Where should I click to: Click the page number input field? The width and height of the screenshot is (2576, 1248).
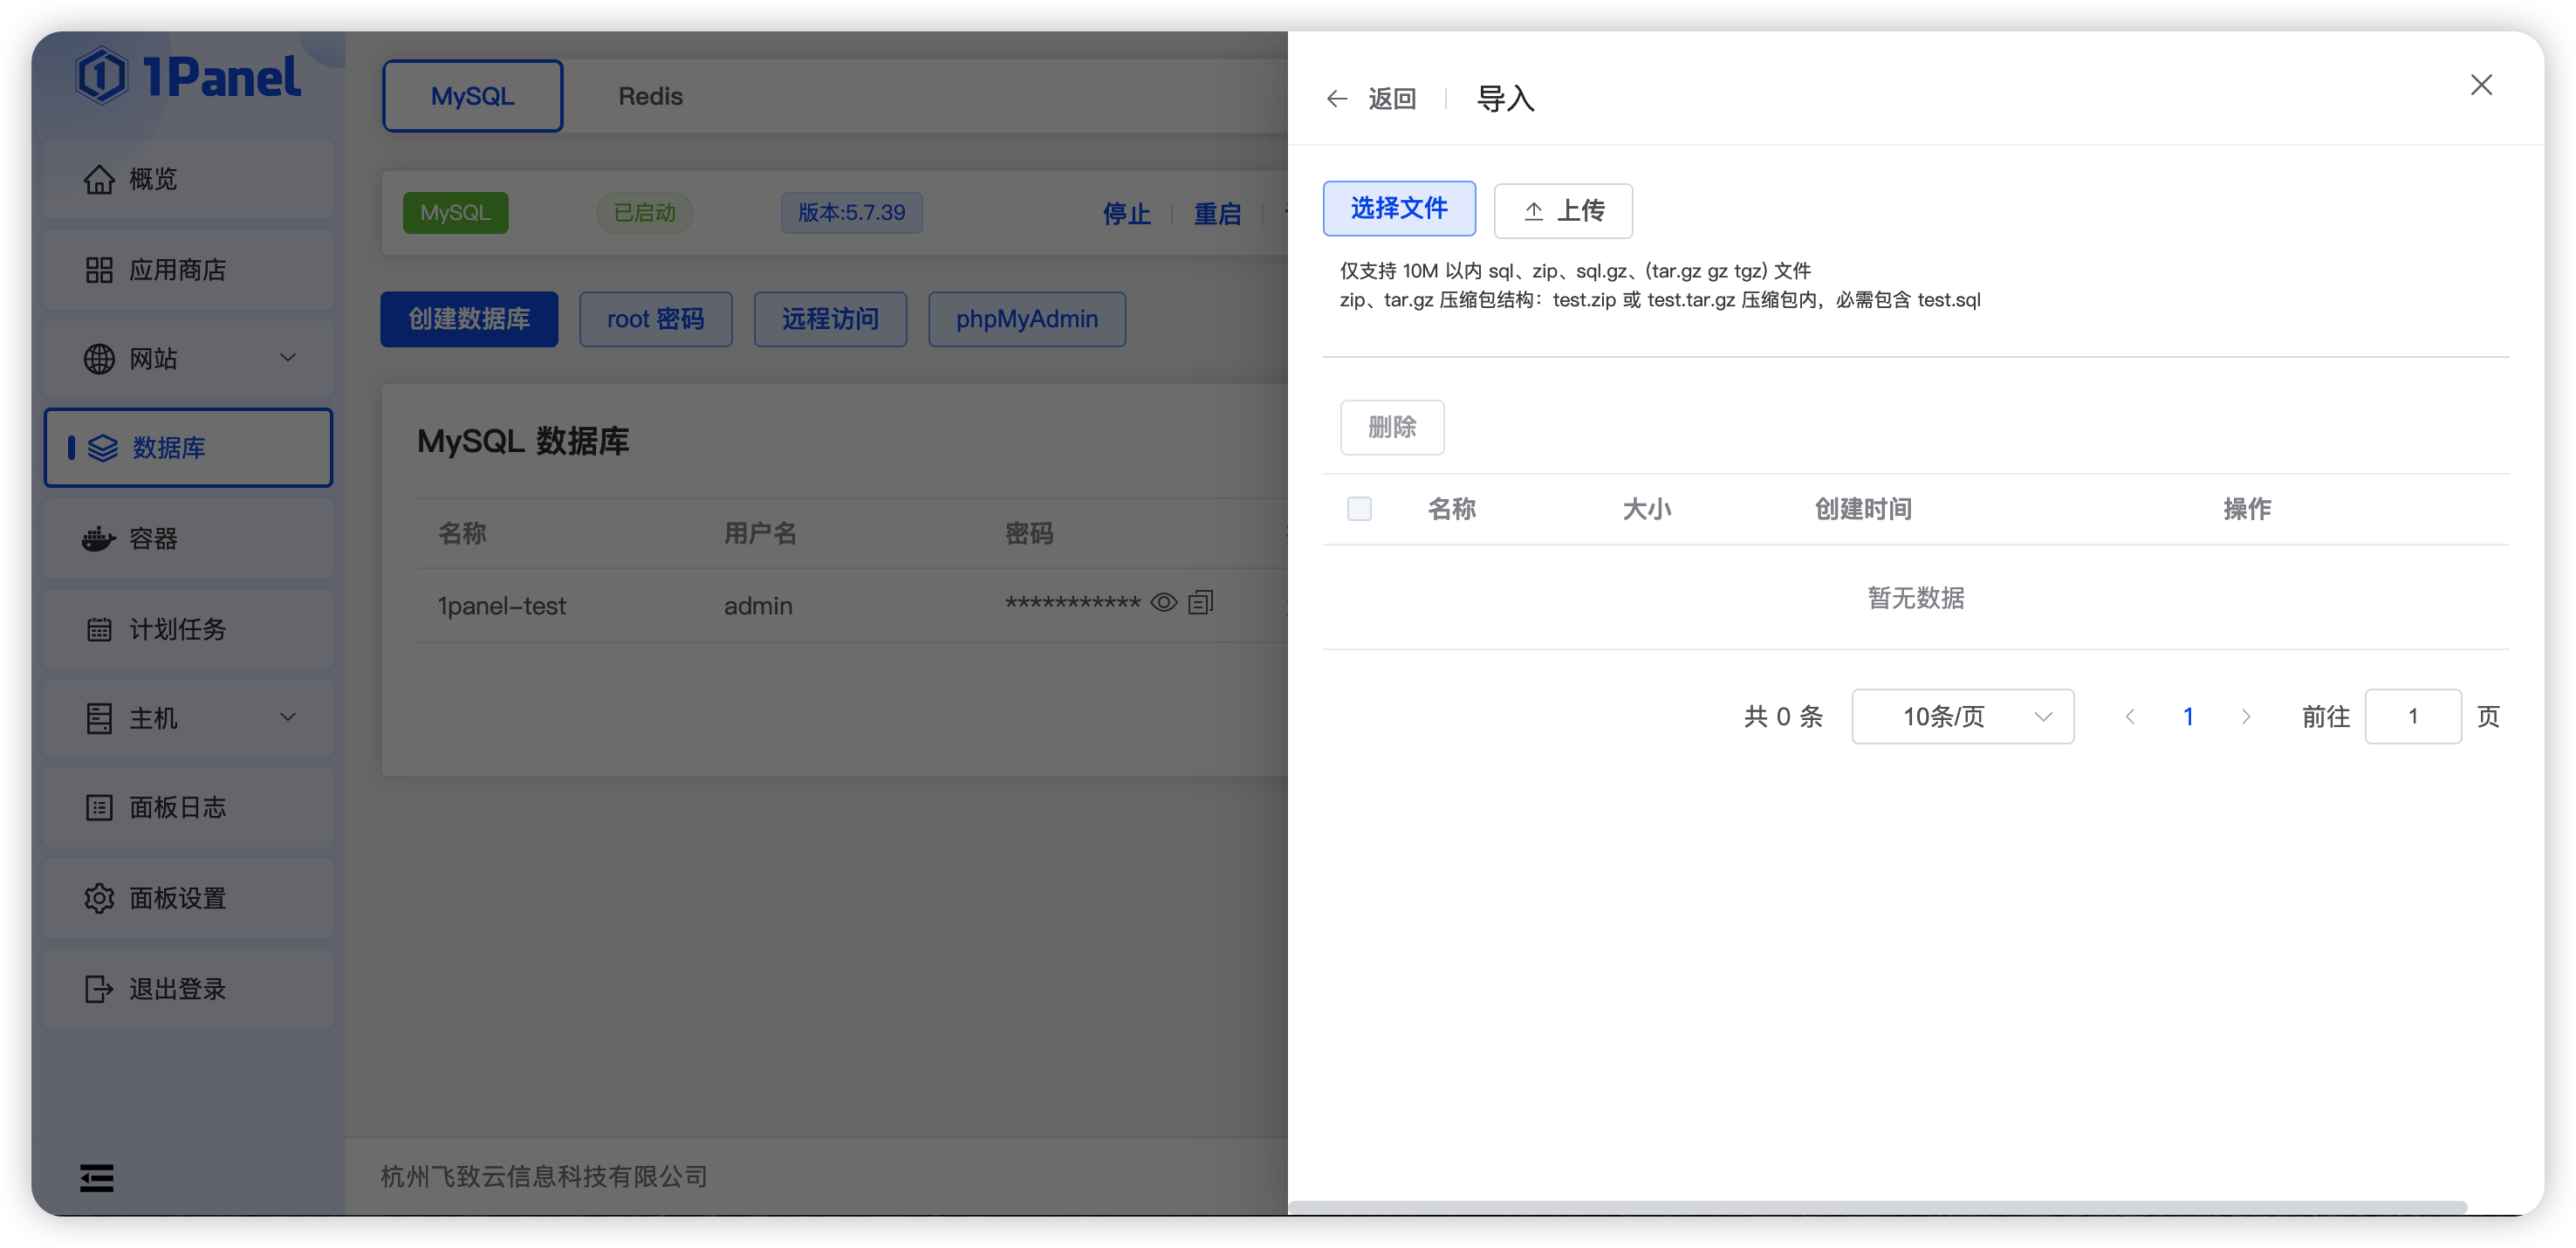click(2413, 716)
